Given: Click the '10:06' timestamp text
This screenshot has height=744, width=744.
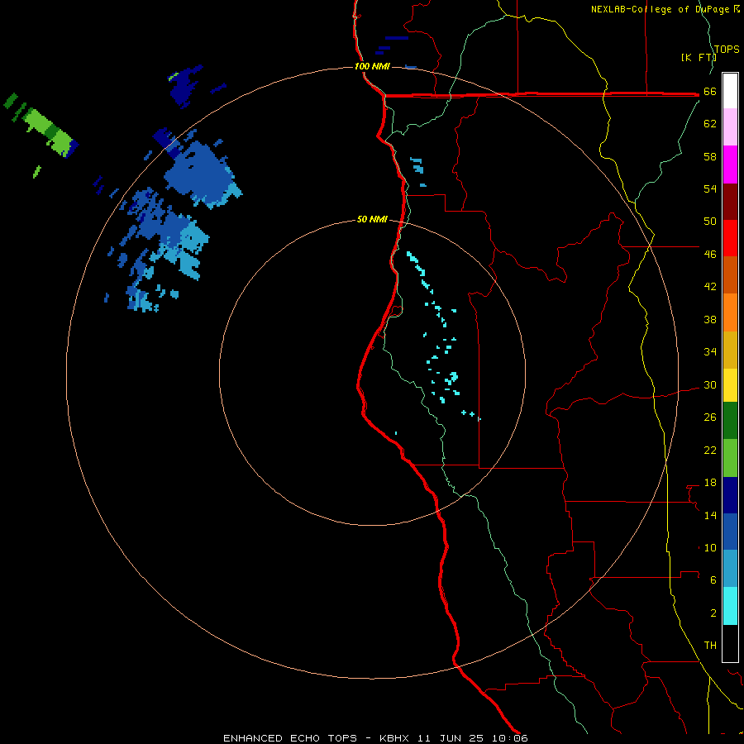Looking at the screenshot, I should coord(509,738).
